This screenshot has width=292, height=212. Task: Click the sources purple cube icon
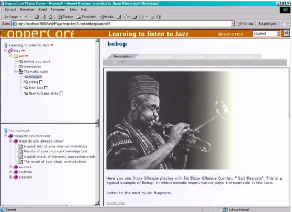tap(16, 167)
